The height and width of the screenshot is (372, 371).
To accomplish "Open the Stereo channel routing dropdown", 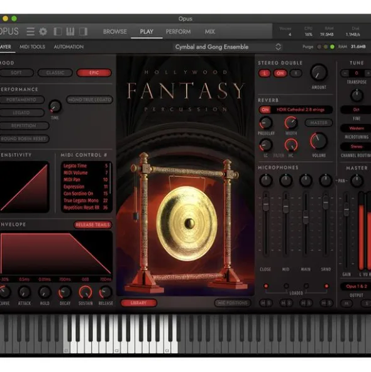I will click(x=355, y=147).
